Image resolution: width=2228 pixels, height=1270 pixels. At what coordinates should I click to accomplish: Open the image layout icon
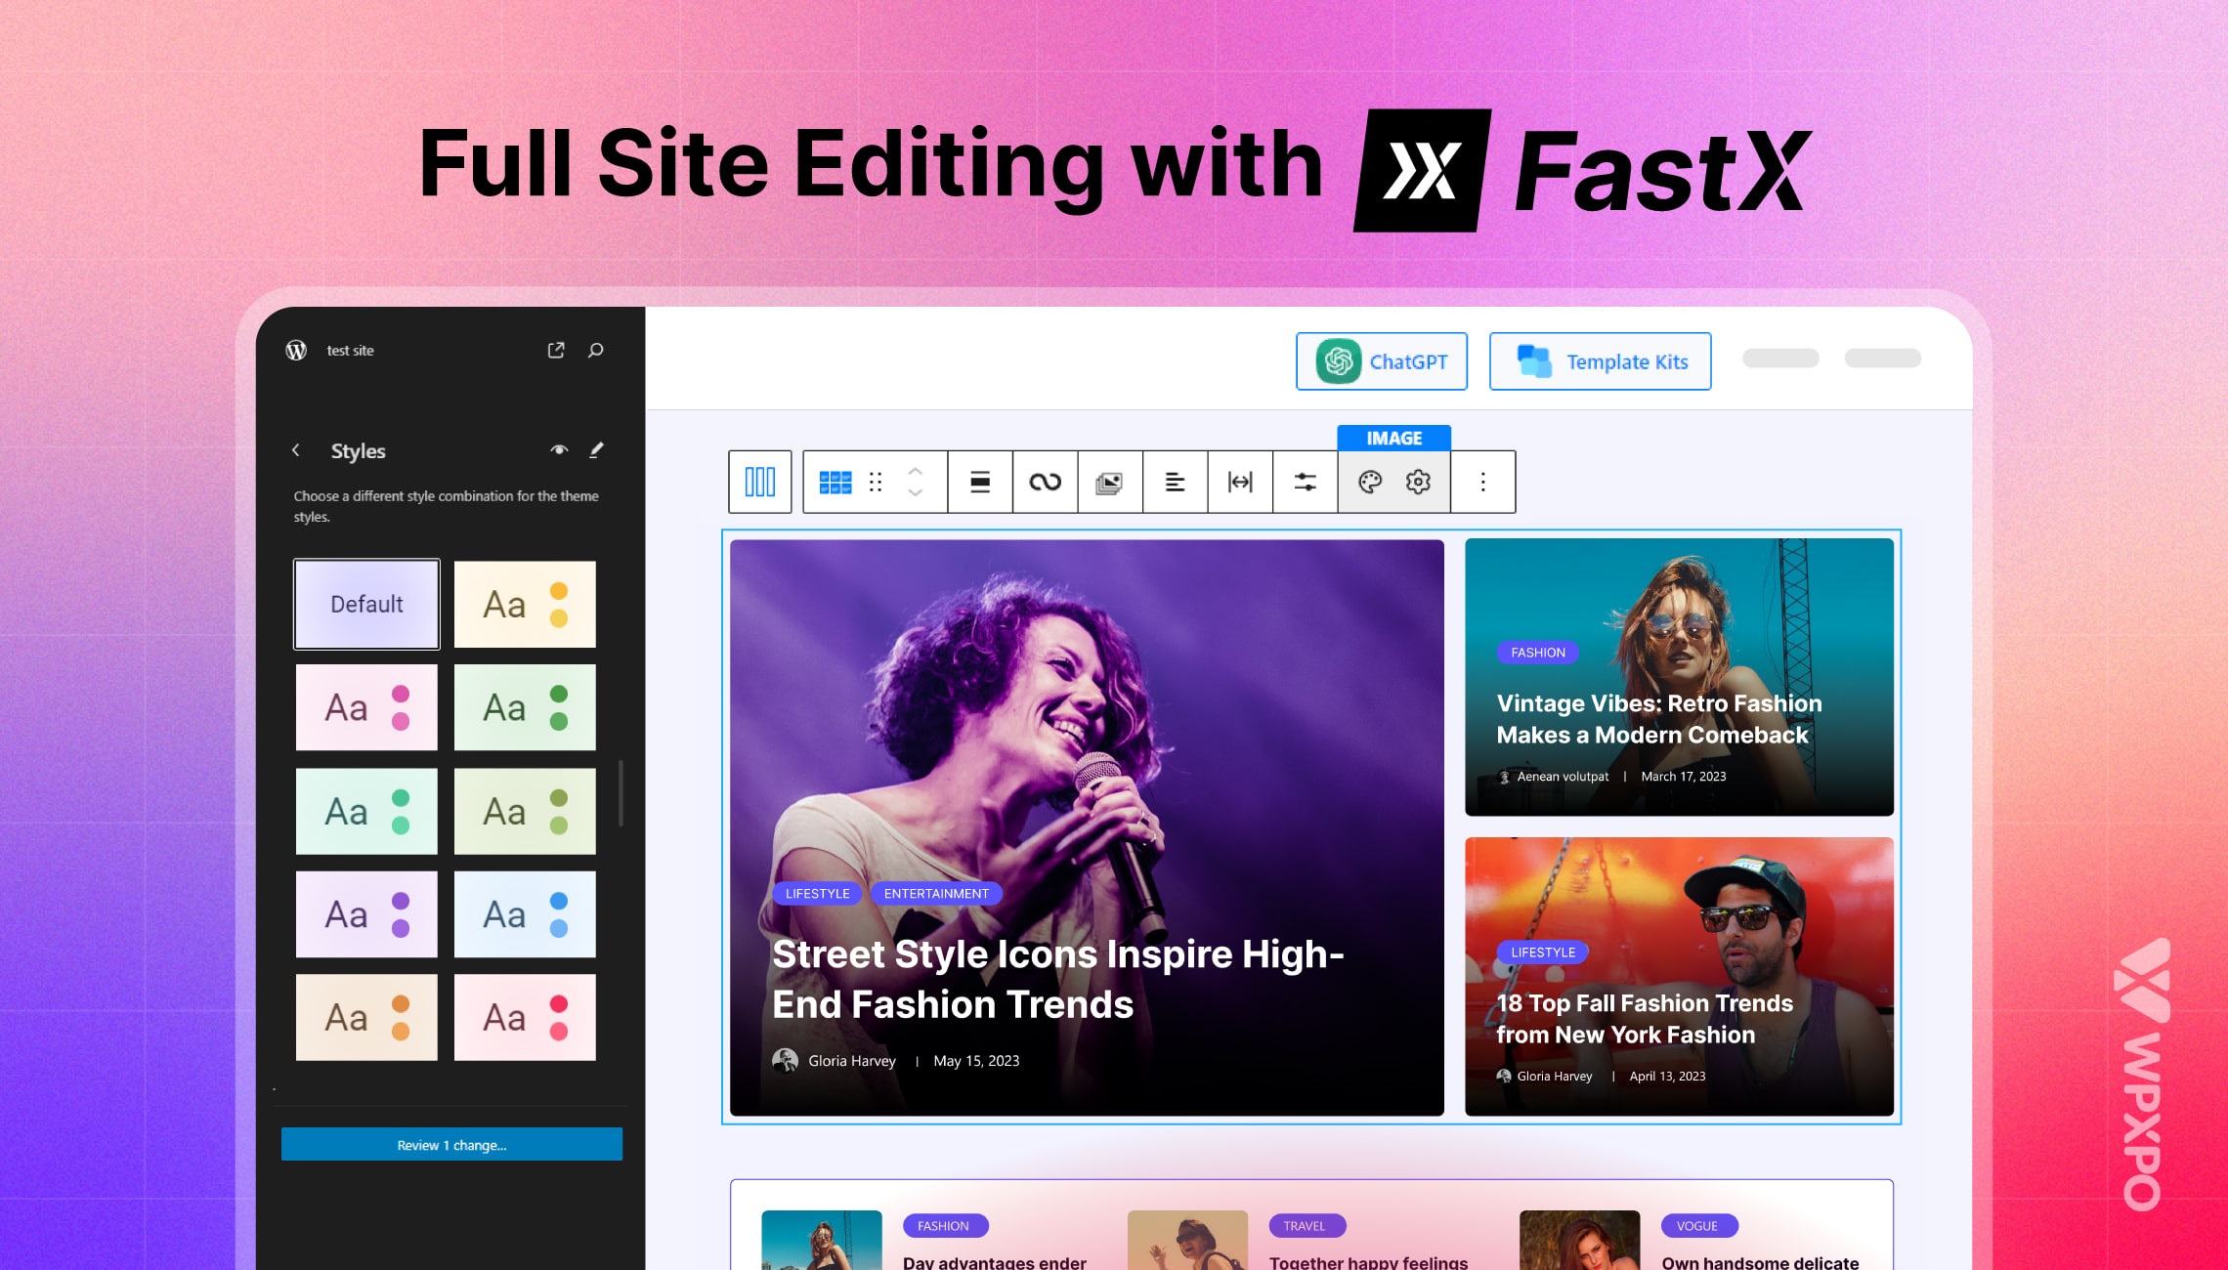point(1110,482)
